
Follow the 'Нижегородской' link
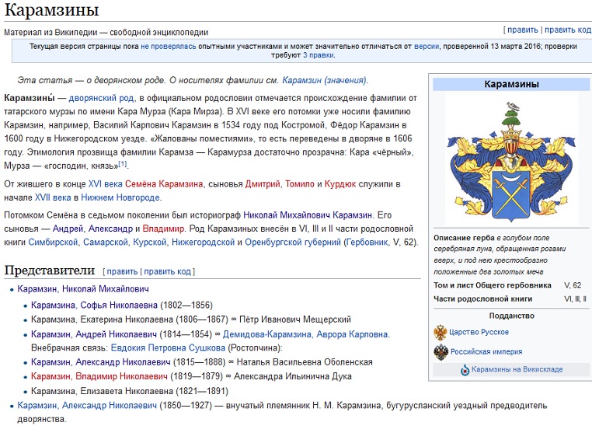pos(203,243)
